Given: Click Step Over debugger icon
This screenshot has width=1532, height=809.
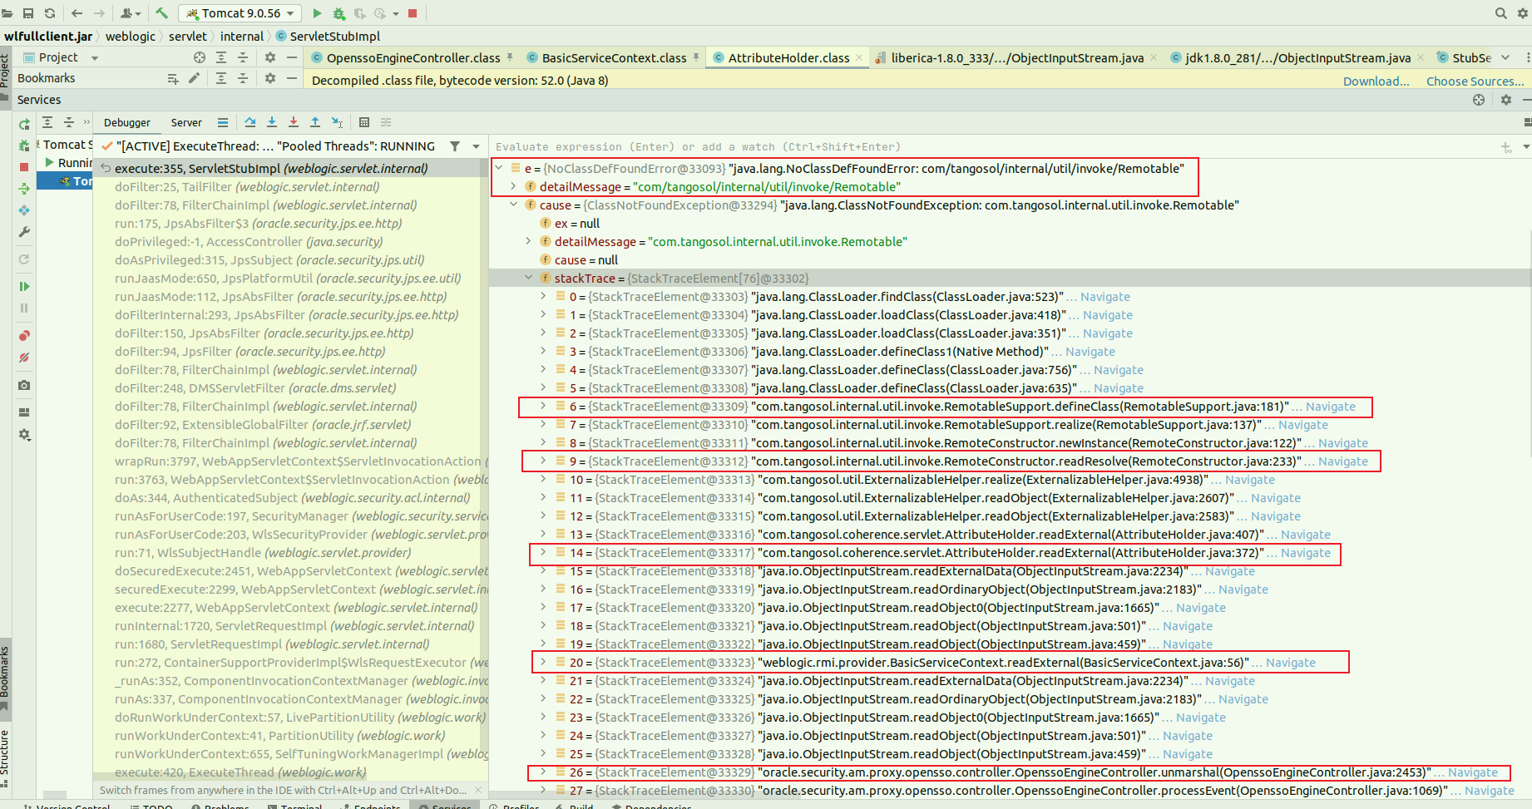Looking at the screenshot, I should pos(250,122).
